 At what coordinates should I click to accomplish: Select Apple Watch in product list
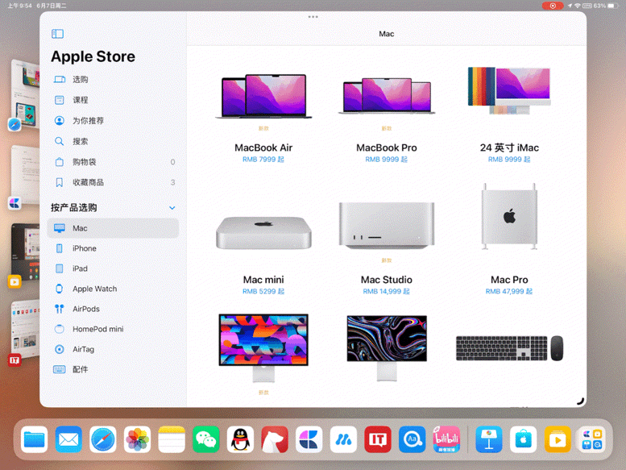[113, 289]
